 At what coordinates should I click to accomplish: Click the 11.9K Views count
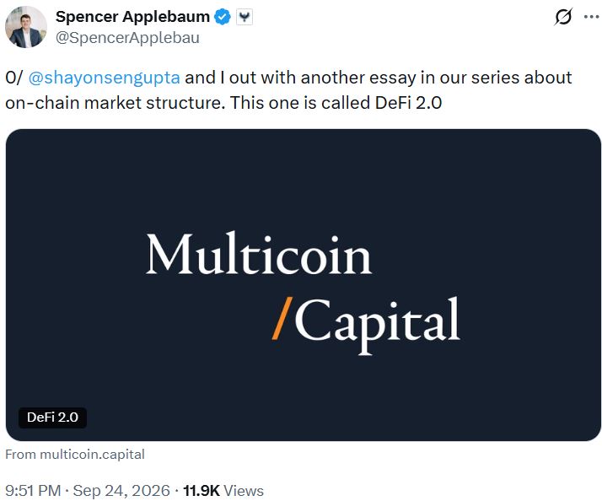pyautogui.click(x=223, y=491)
